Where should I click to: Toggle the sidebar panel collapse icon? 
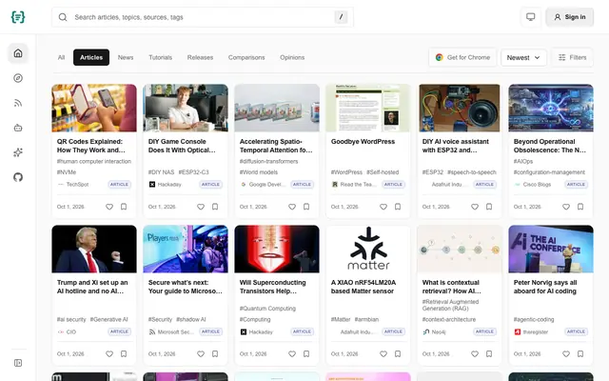[x=18, y=363]
